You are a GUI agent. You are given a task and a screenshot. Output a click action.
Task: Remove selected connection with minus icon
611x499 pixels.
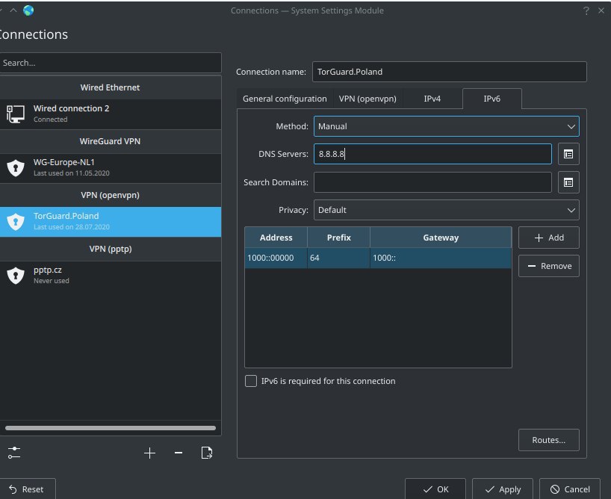(x=179, y=453)
